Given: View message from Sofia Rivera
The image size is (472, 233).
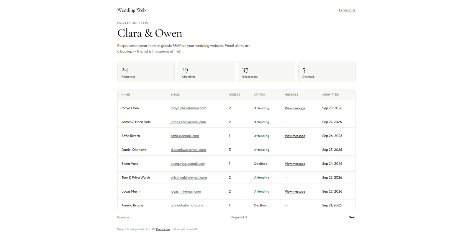Looking at the screenshot, I should click(x=295, y=136).
